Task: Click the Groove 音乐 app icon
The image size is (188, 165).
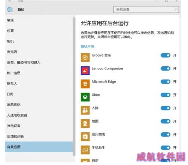Action: click(x=85, y=58)
